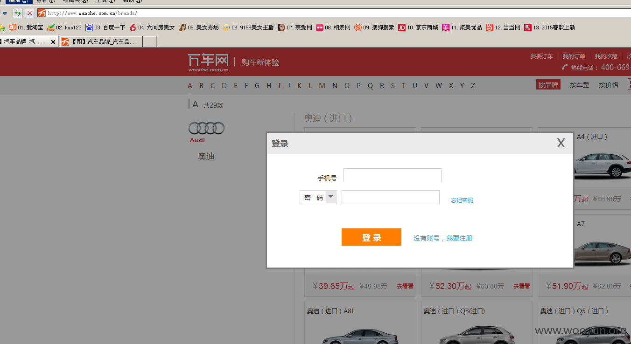Open the 2015春款上新 bookmark
631x344 pixels.
[x=550, y=28]
